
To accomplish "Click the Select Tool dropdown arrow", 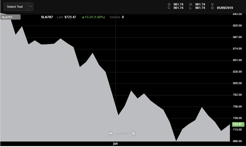I will (31, 7).
